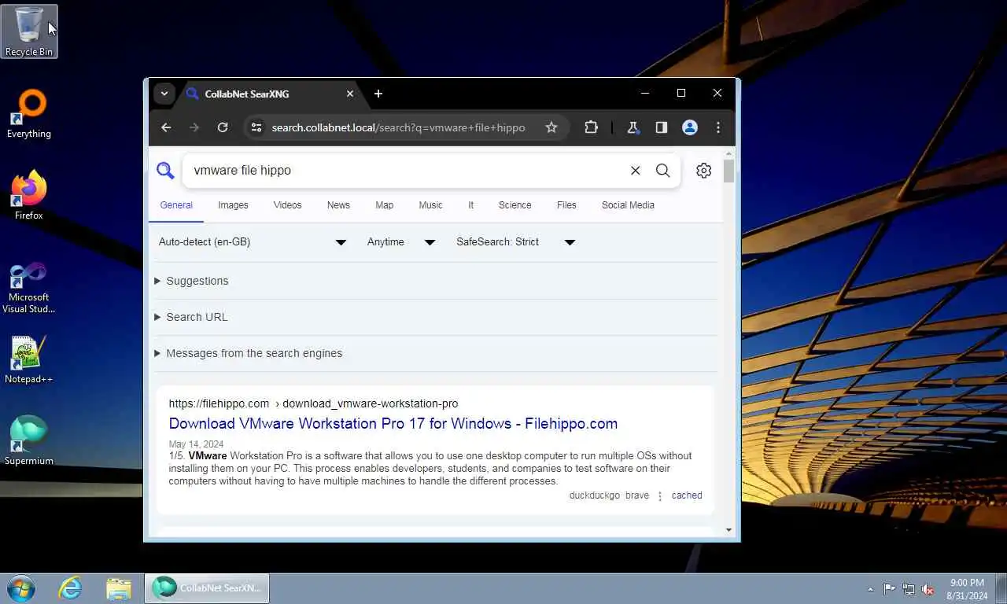Select the Everything desktop shortcut

(x=29, y=115)
